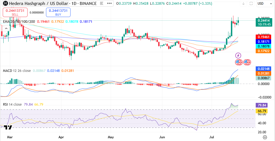Click the cyan 0.18078 price axis label

264,46
